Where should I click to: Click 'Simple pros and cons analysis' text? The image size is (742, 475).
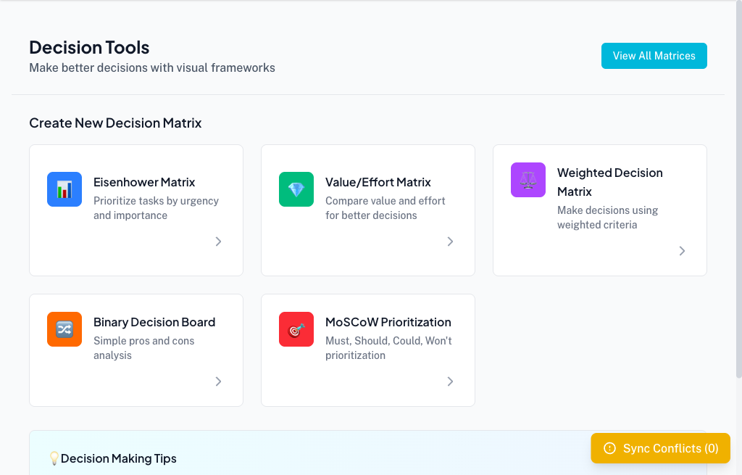coord(144,348)
